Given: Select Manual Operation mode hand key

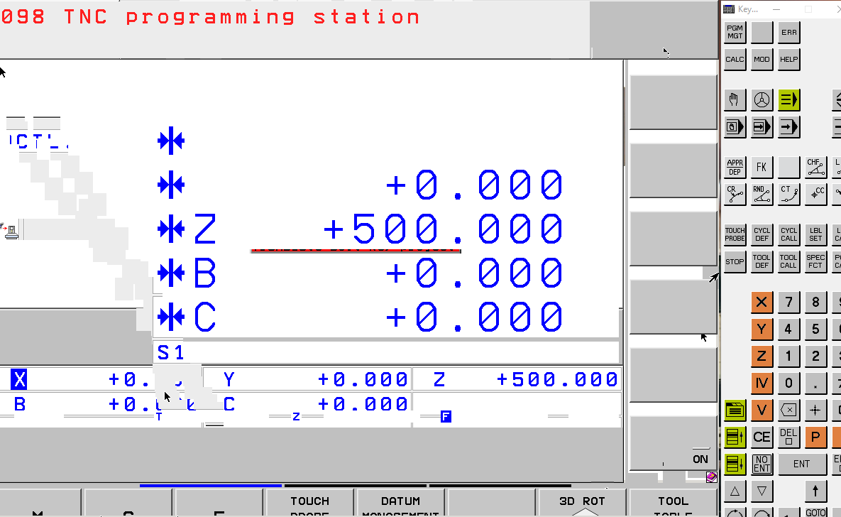Looking at the screenshot, I should click(x=735, y=100).
